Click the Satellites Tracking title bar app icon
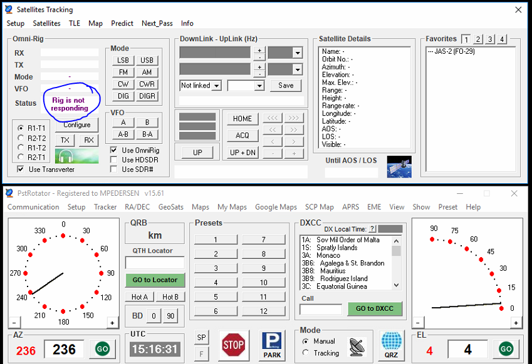This screenshot has height=364, width=532. click(x=9, y=9)
